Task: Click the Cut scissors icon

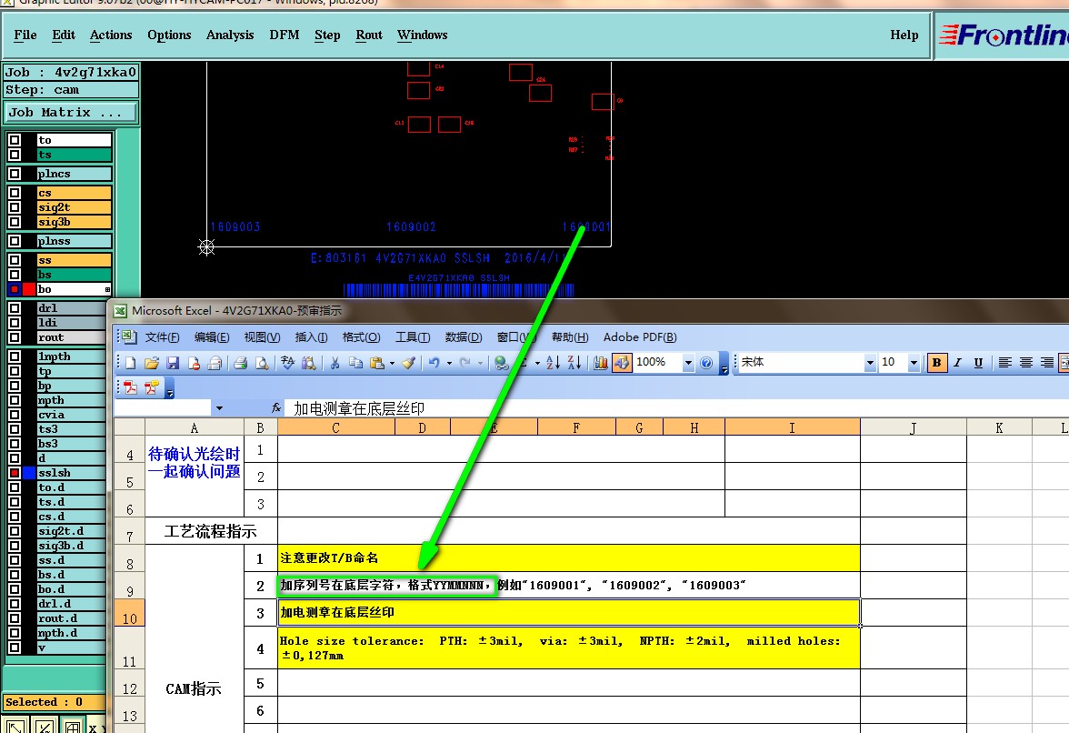Action: (x=335, y=363)
